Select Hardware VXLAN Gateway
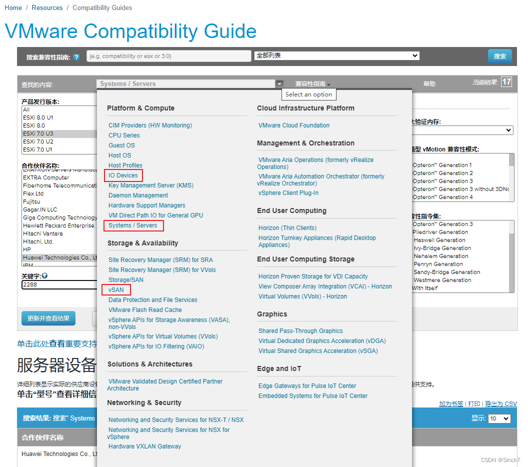The height and width of the screenshot is (467, 528). 145,446
